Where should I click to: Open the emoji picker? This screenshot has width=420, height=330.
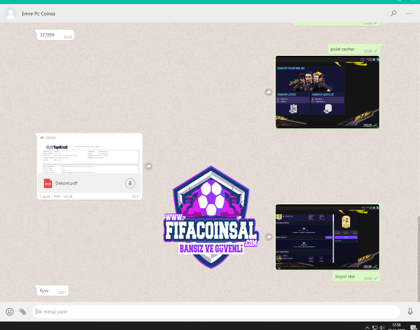pos(10,312)
